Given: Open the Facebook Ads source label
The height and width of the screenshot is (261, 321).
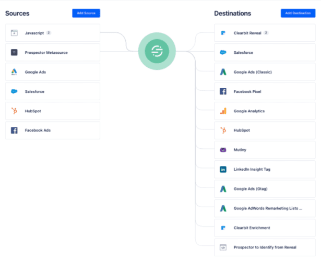Looking at the screenshot, I should (38, 130).
